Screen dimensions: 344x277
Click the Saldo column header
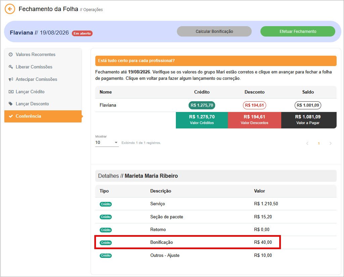[308, 92]
